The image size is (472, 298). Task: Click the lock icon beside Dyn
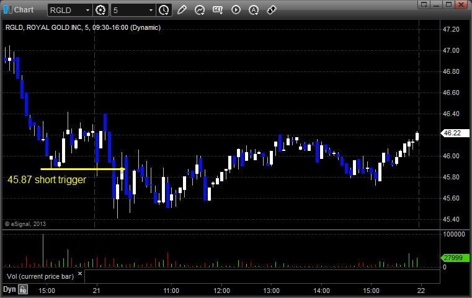coord(23,289)
